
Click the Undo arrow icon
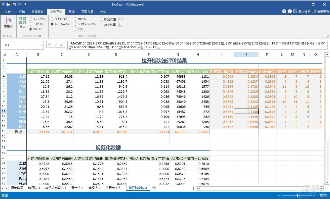tap(14, 4)
